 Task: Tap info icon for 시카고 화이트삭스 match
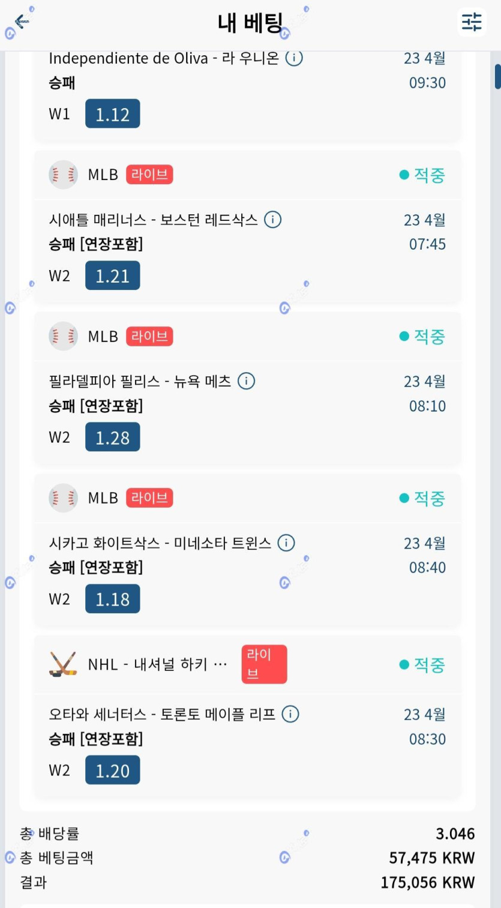[x=286, y=543]
